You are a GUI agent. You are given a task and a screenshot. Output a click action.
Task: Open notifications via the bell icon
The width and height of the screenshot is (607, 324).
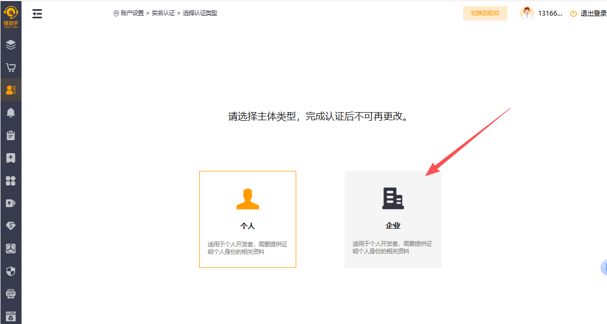click(x=11, y=113)
